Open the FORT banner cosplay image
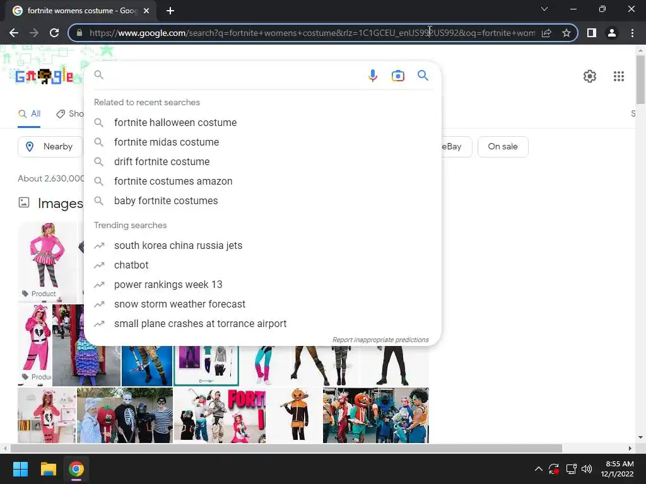This screenshot has width=646, height=484. 220,415
